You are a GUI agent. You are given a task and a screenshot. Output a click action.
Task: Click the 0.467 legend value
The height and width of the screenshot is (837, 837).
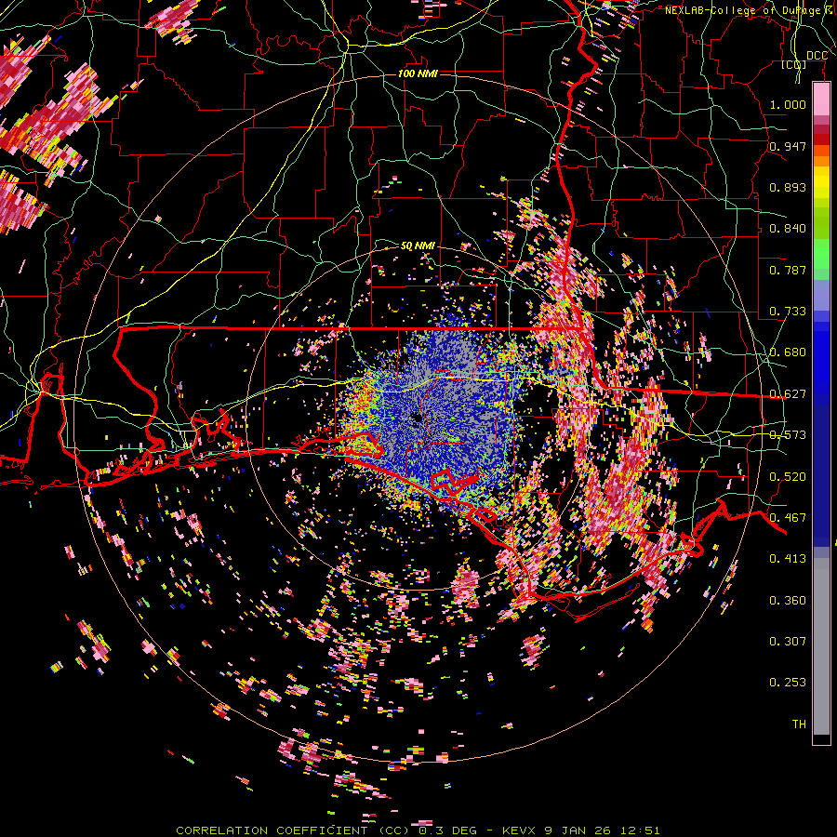tap(788, 518)
